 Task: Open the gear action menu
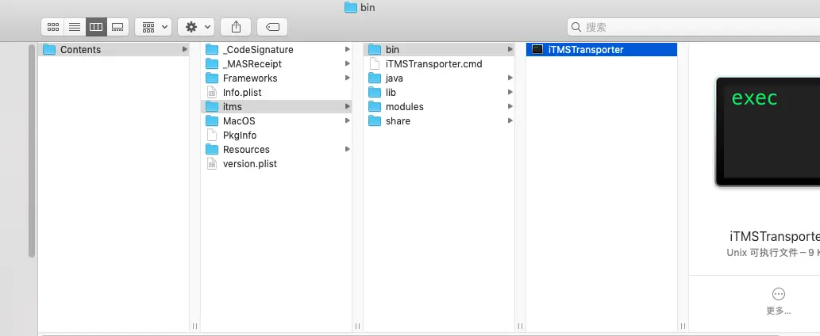196,27
